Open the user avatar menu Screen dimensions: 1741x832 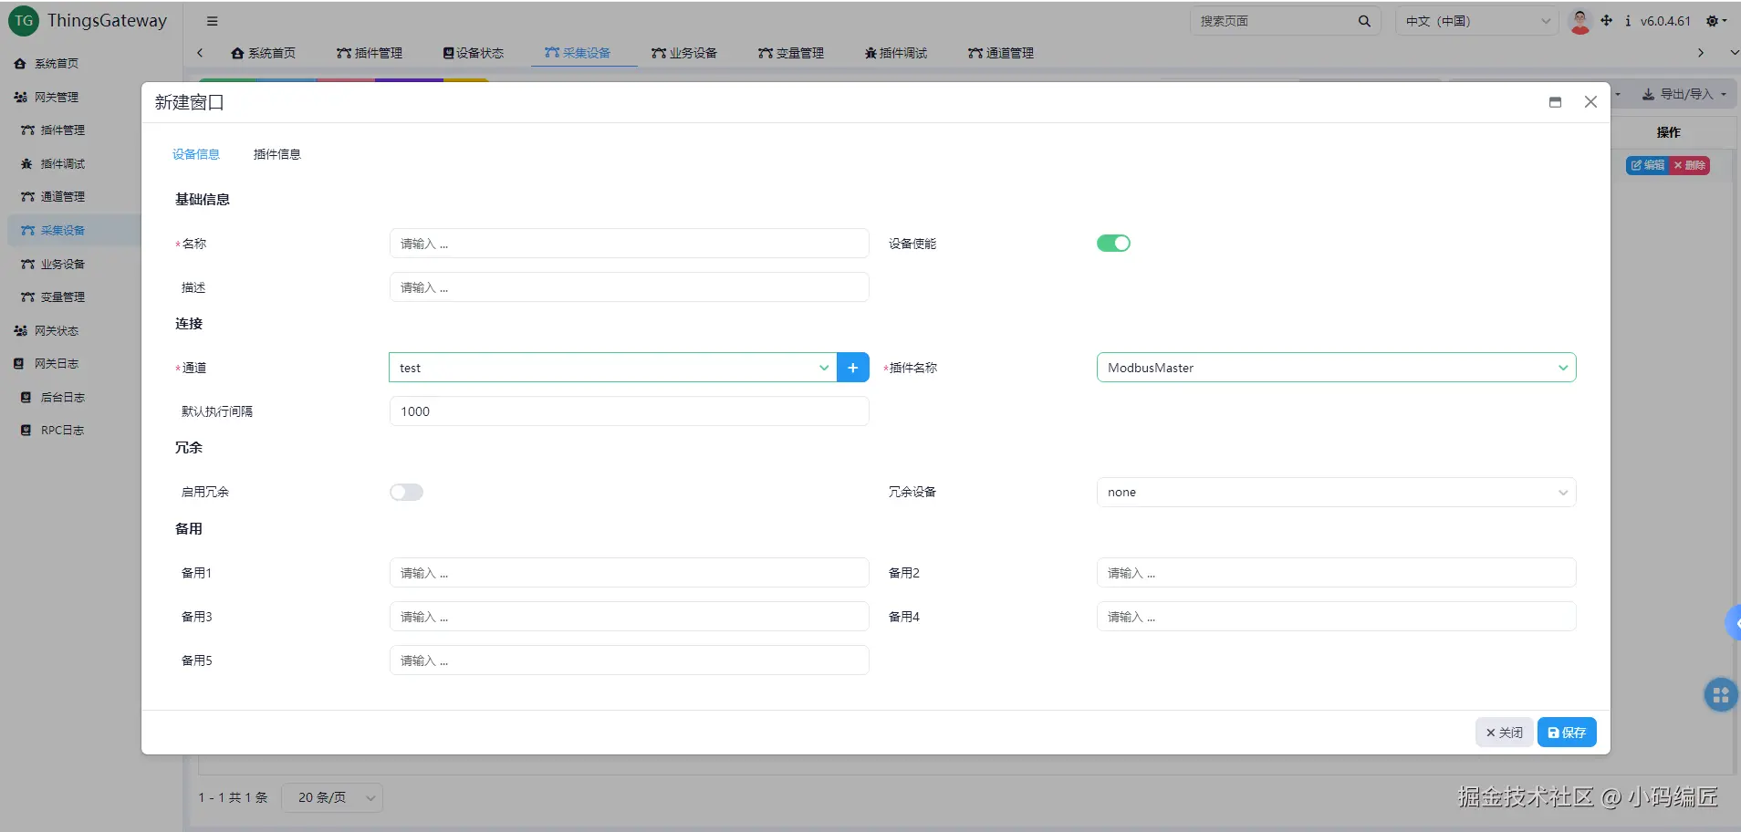click(x=1579, y=21)
